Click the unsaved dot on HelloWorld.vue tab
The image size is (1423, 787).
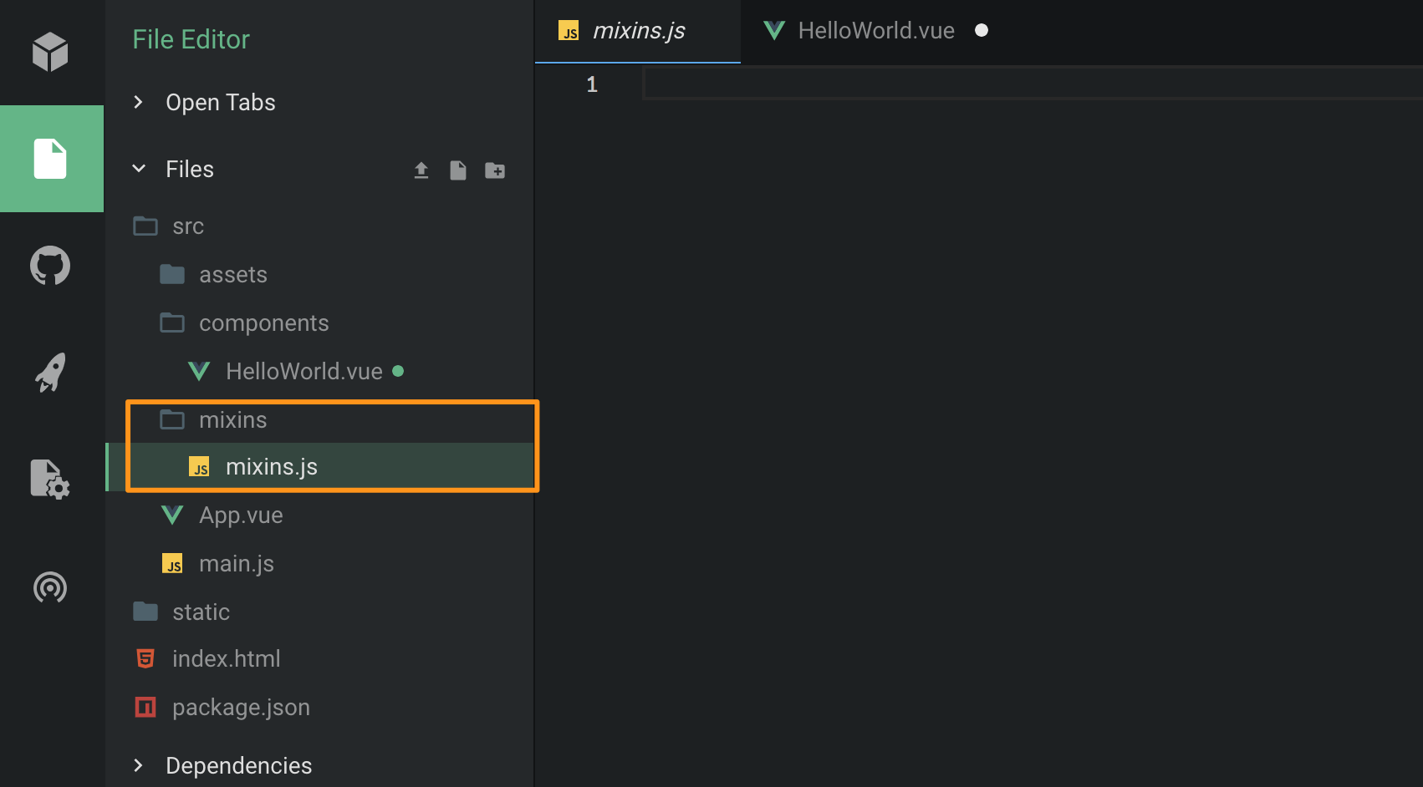pyautogui.click(x=982, y=30)
